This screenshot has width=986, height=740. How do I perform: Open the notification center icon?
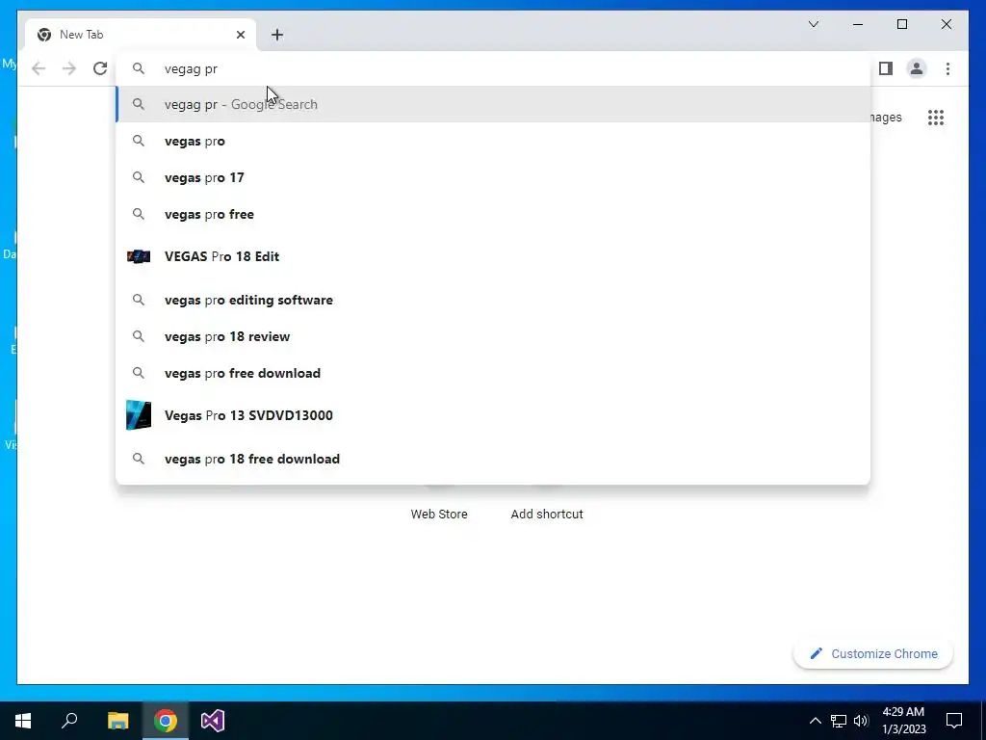click(954, 721)
